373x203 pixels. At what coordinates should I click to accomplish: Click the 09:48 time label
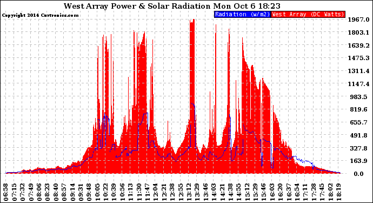[x=89, y=192]
